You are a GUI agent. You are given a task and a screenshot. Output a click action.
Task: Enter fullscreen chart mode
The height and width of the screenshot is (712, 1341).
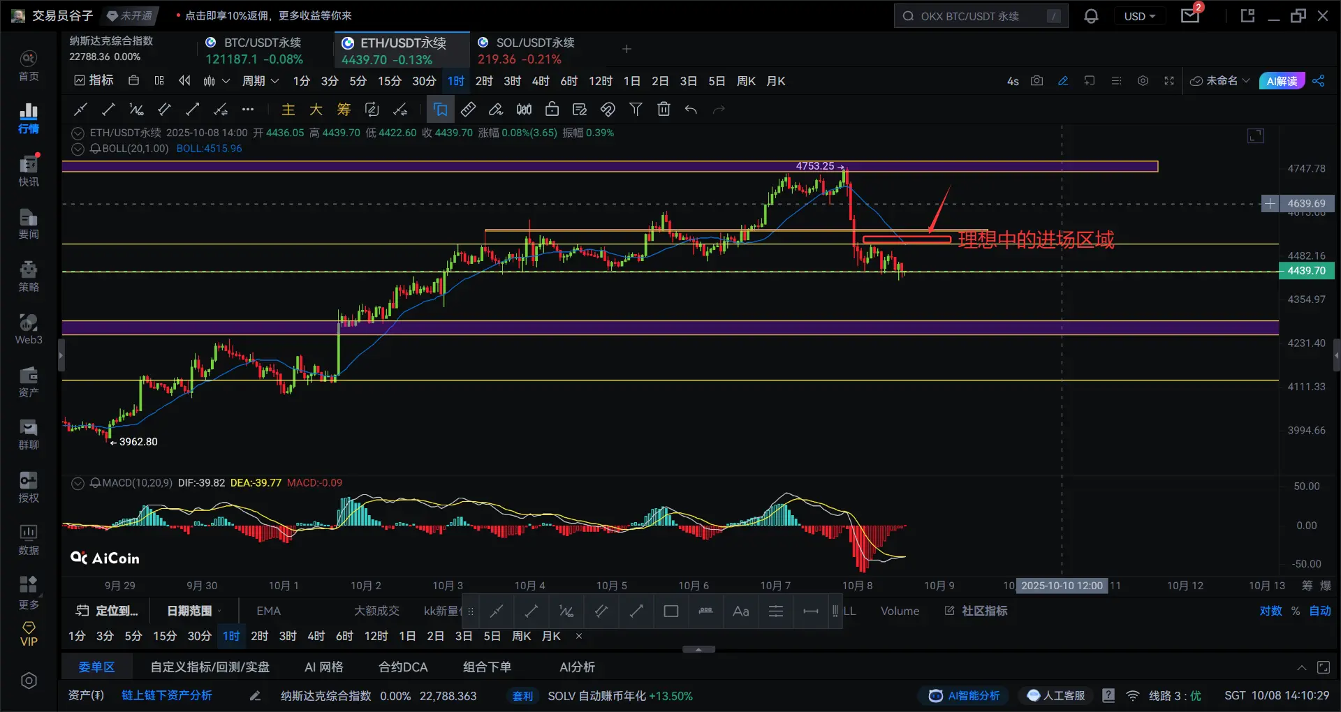pyautogui.click(x=1169, y=81)
